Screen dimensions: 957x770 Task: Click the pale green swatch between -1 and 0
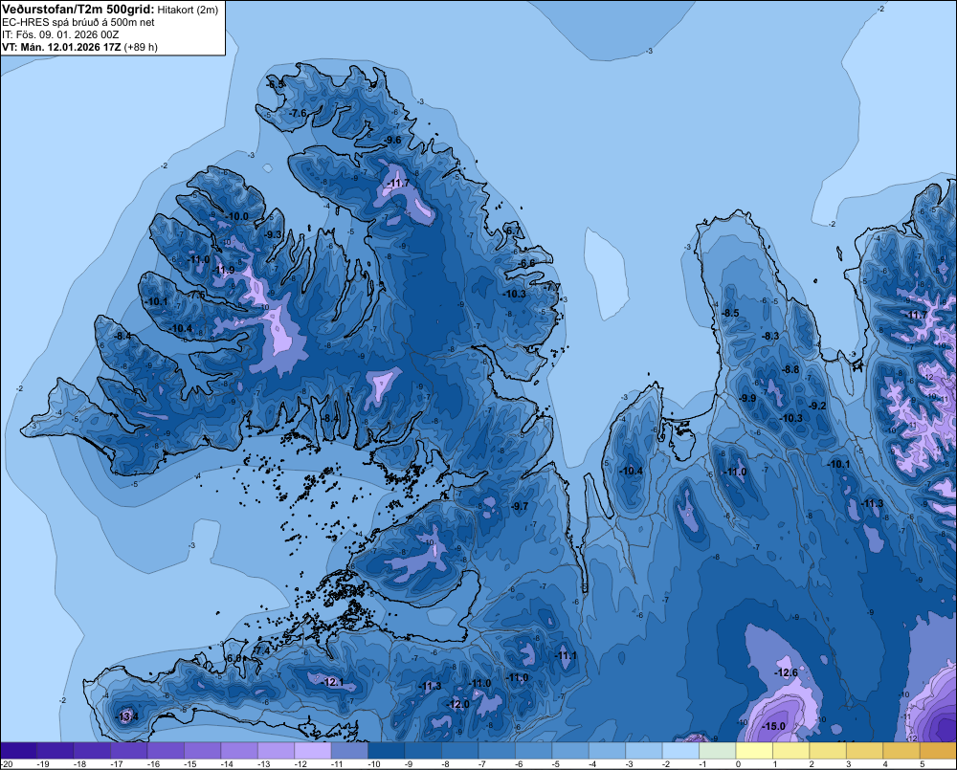[717, 751]
